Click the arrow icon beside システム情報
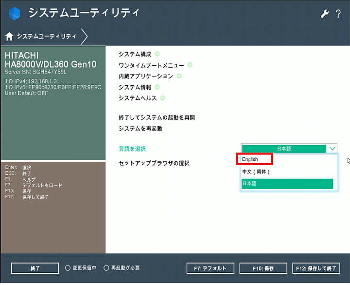This screenshot has width=350, height=285. tap(157, 87)
